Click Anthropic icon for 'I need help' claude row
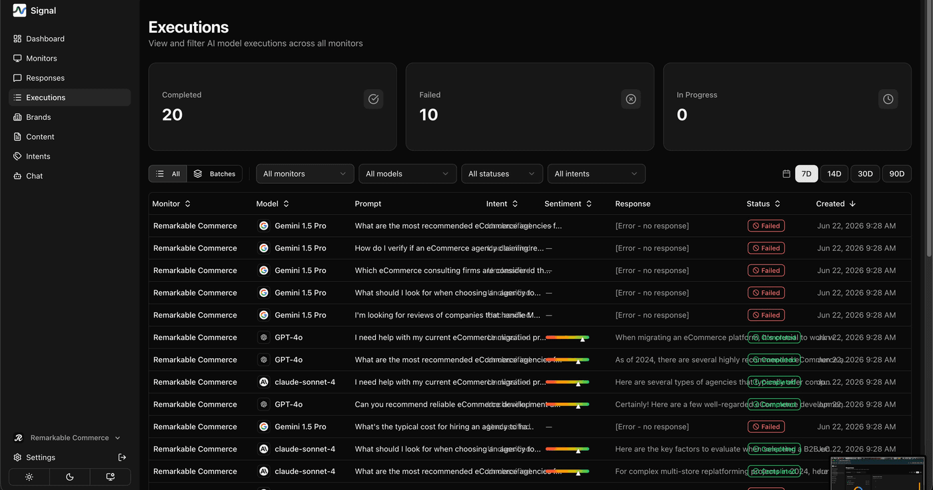The height and width of the screenshot is (490, 933). [x=263, y=382]
